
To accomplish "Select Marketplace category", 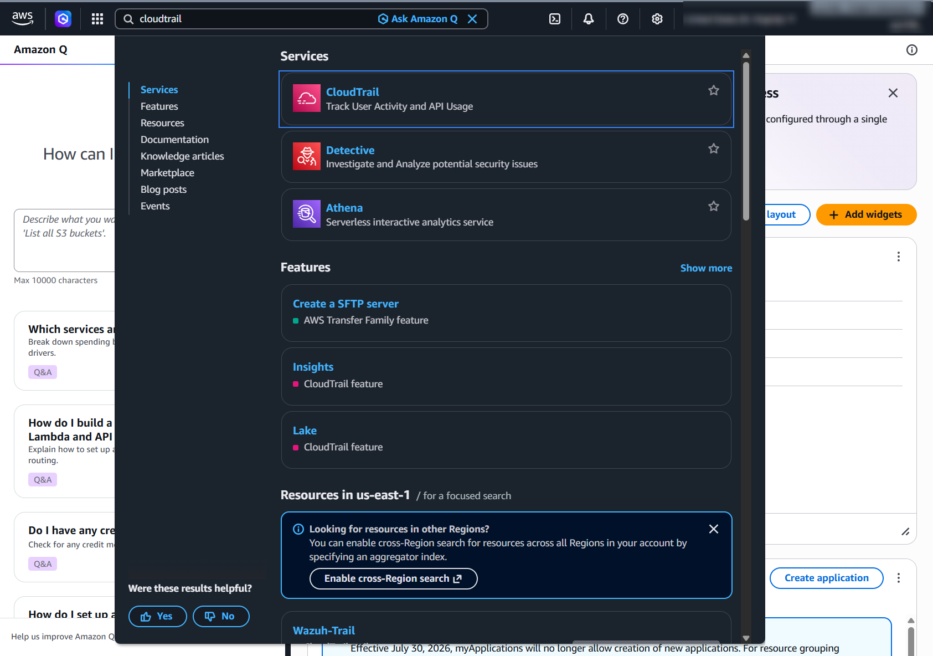I will coord(167,173).
